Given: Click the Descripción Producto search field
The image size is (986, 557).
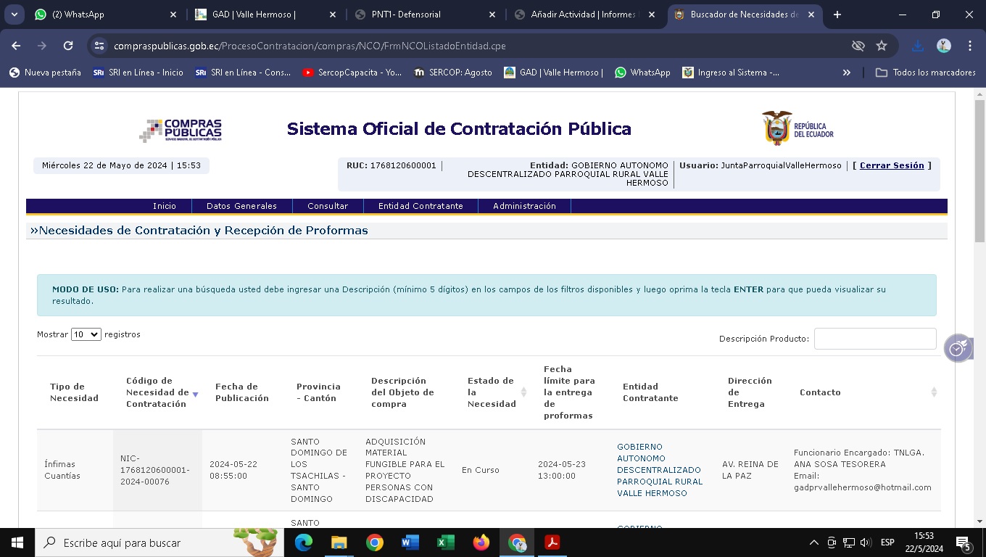Looking at the screenshot, I should tap(874, 339).
